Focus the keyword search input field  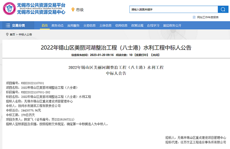click(x=173, y=10)
